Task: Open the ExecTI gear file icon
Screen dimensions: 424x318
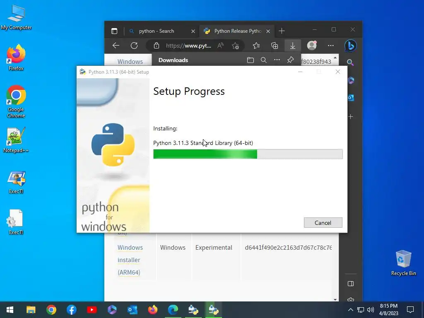Action: point(16,222)
